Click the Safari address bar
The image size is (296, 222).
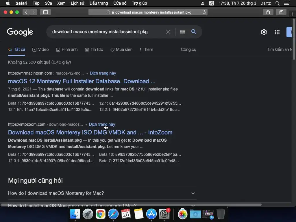coord(148,12)
